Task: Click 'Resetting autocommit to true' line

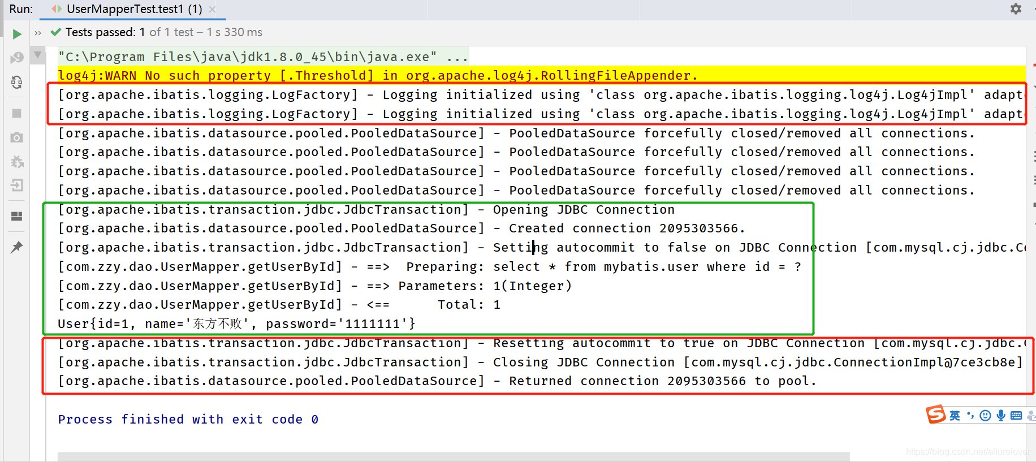Action: tap(542, 343)
